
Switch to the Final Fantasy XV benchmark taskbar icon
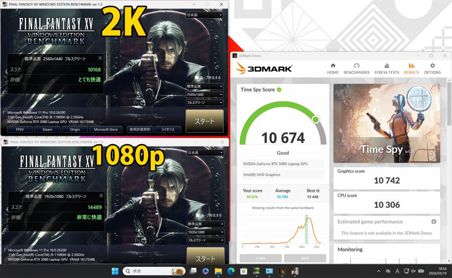[x=295, y=271]
